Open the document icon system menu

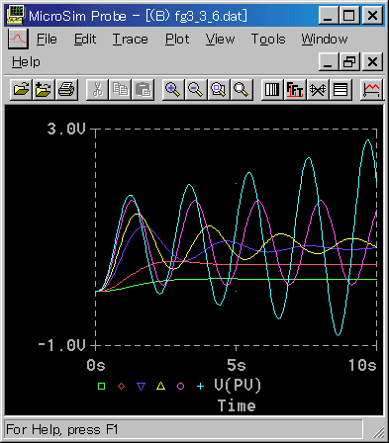(x=18, y=39)
